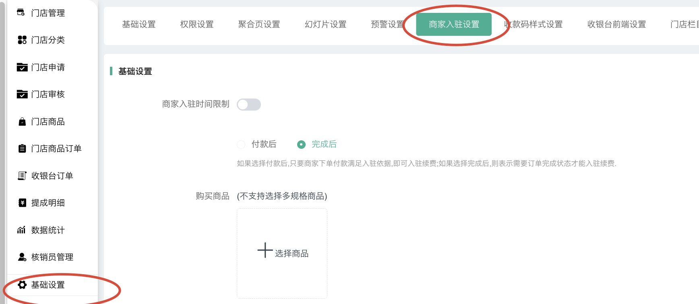Viewport: 699px width, 304px height.
Task: Click the 基础设置 gear icon
Action: coord(22,285)
